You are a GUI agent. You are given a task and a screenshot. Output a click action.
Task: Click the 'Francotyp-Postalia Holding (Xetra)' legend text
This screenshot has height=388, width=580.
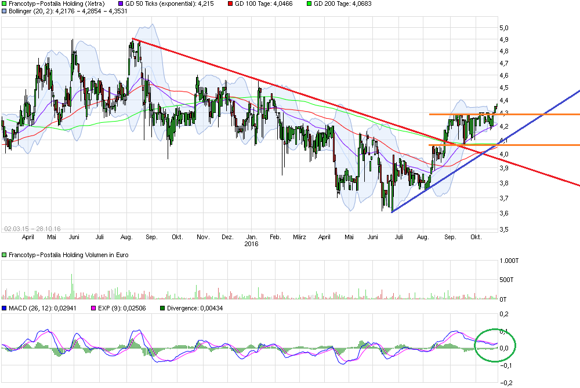(57, 3)
